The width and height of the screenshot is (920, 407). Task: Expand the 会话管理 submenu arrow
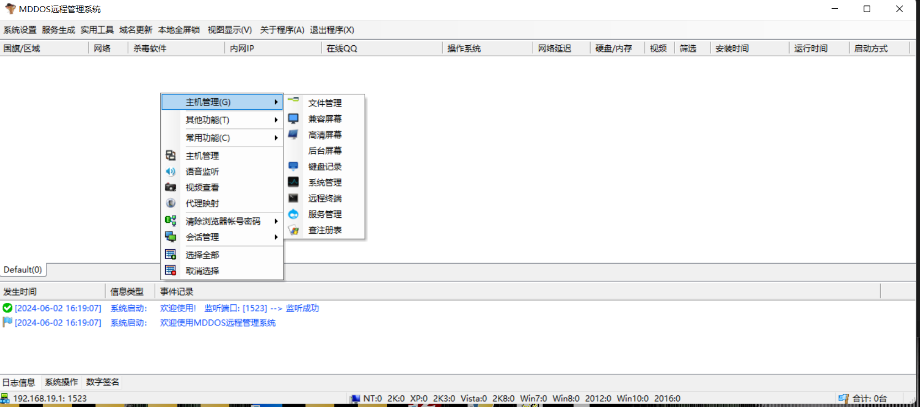click(x=276, y=237)
